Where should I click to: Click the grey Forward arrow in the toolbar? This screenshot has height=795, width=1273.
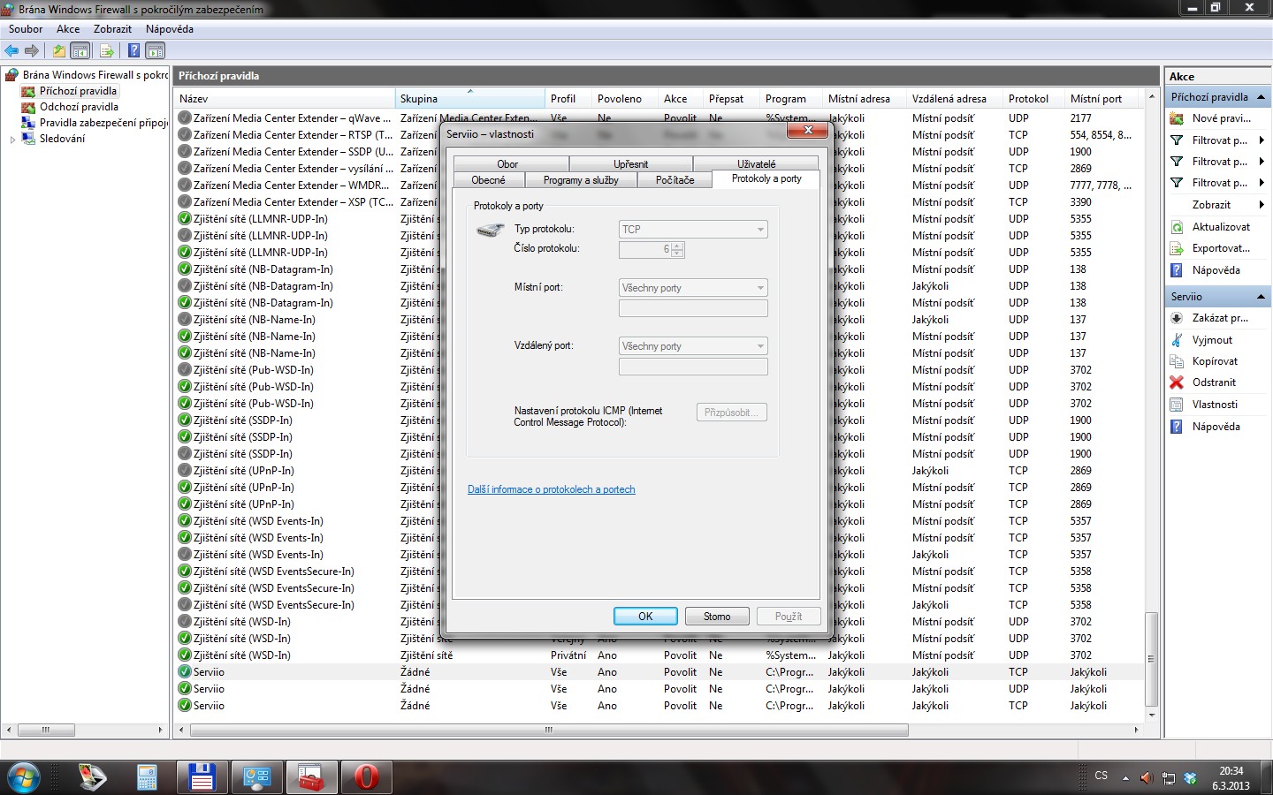pyautogui.click(x=32, y=50)
